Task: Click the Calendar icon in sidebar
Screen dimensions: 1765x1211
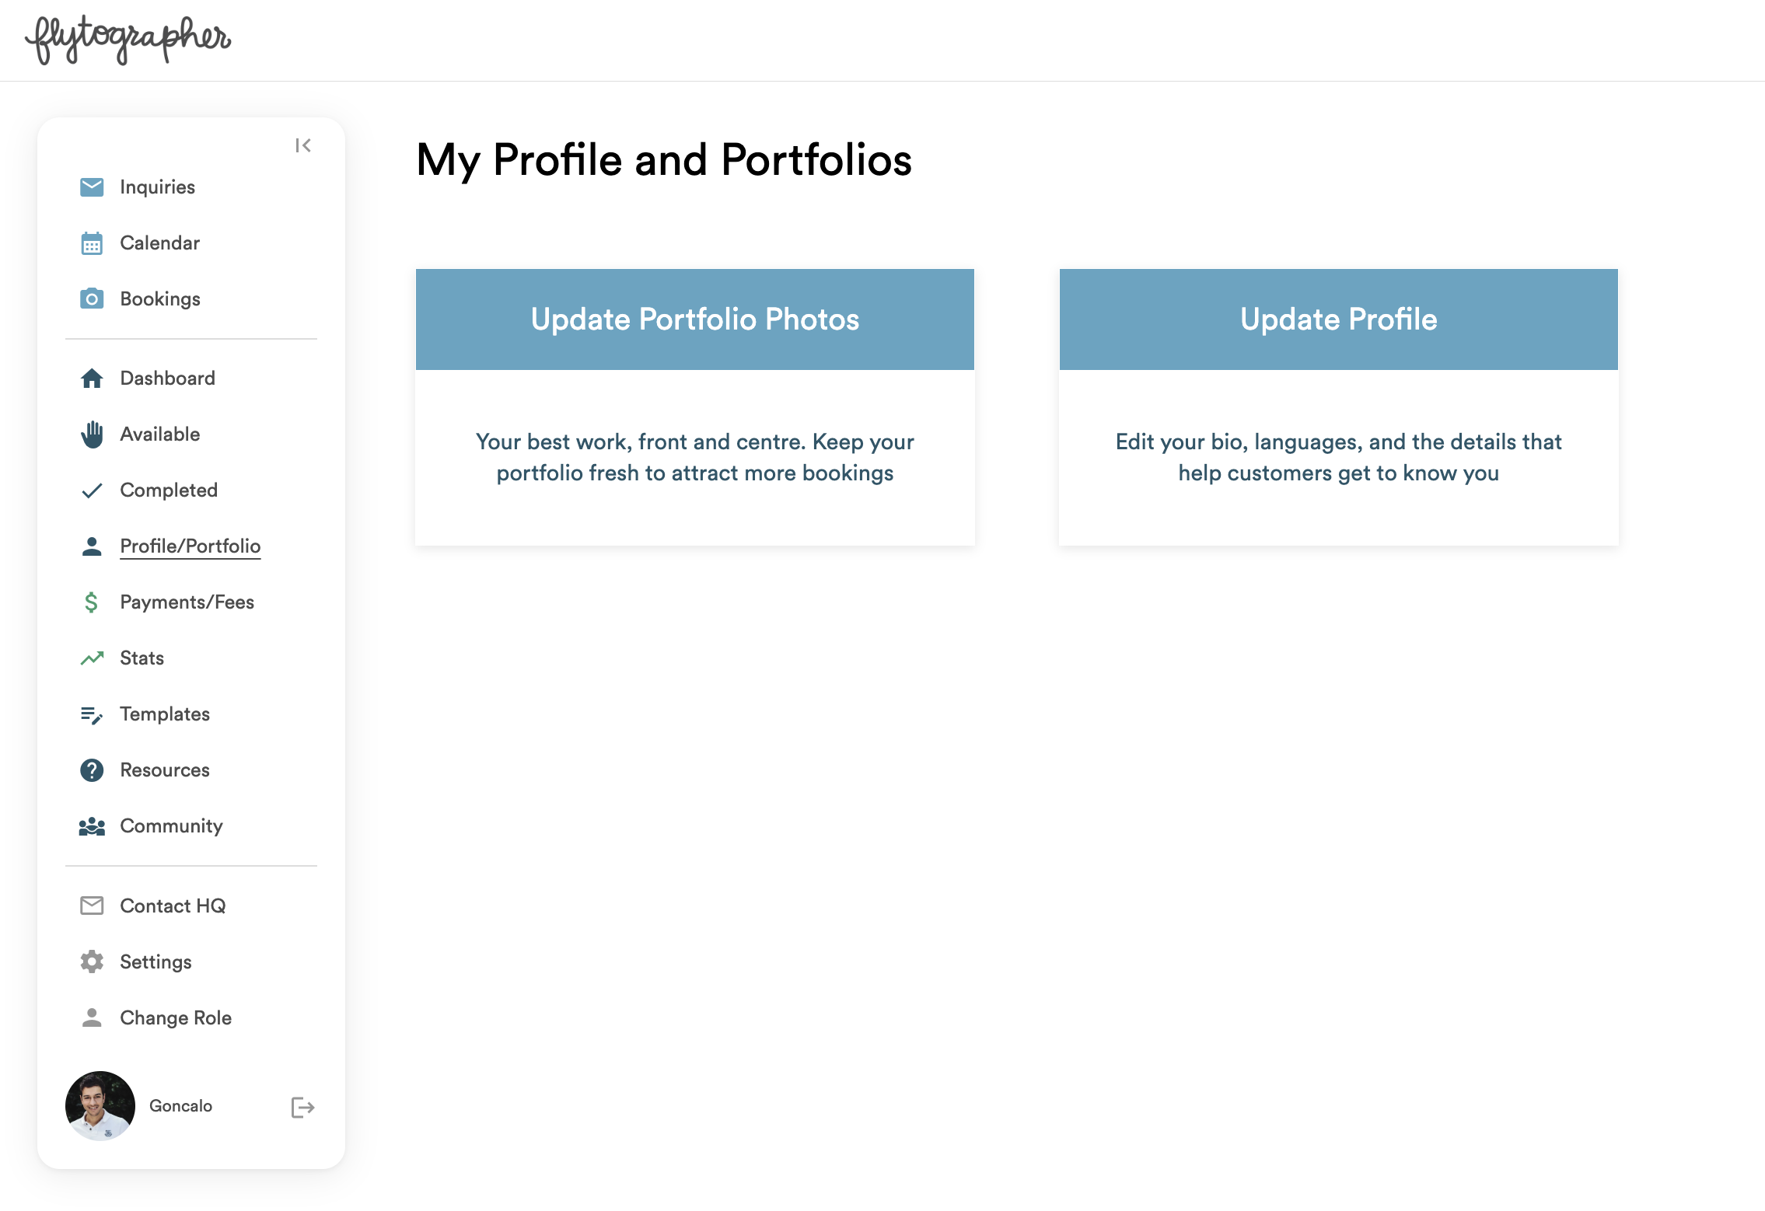Action: [x=92, y=243]
